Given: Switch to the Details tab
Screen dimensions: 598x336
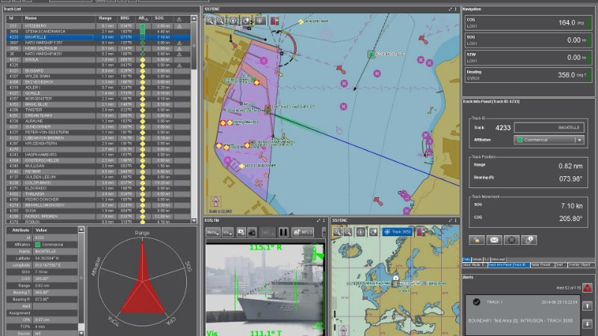Looking at the screenshot, I should pyautogui.click(x=476, y=259).
